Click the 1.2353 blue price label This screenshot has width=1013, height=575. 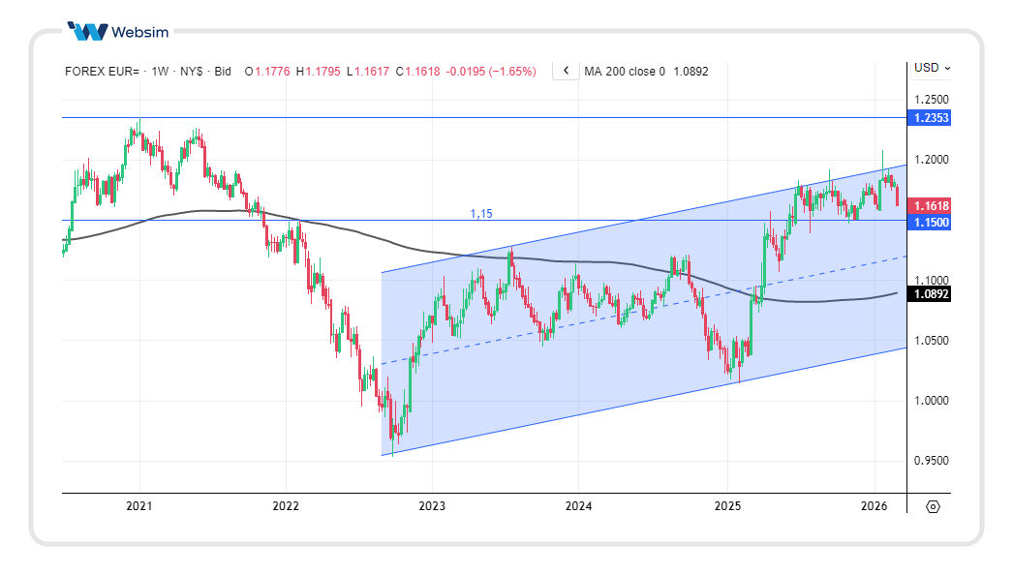(x=932, y=118)
